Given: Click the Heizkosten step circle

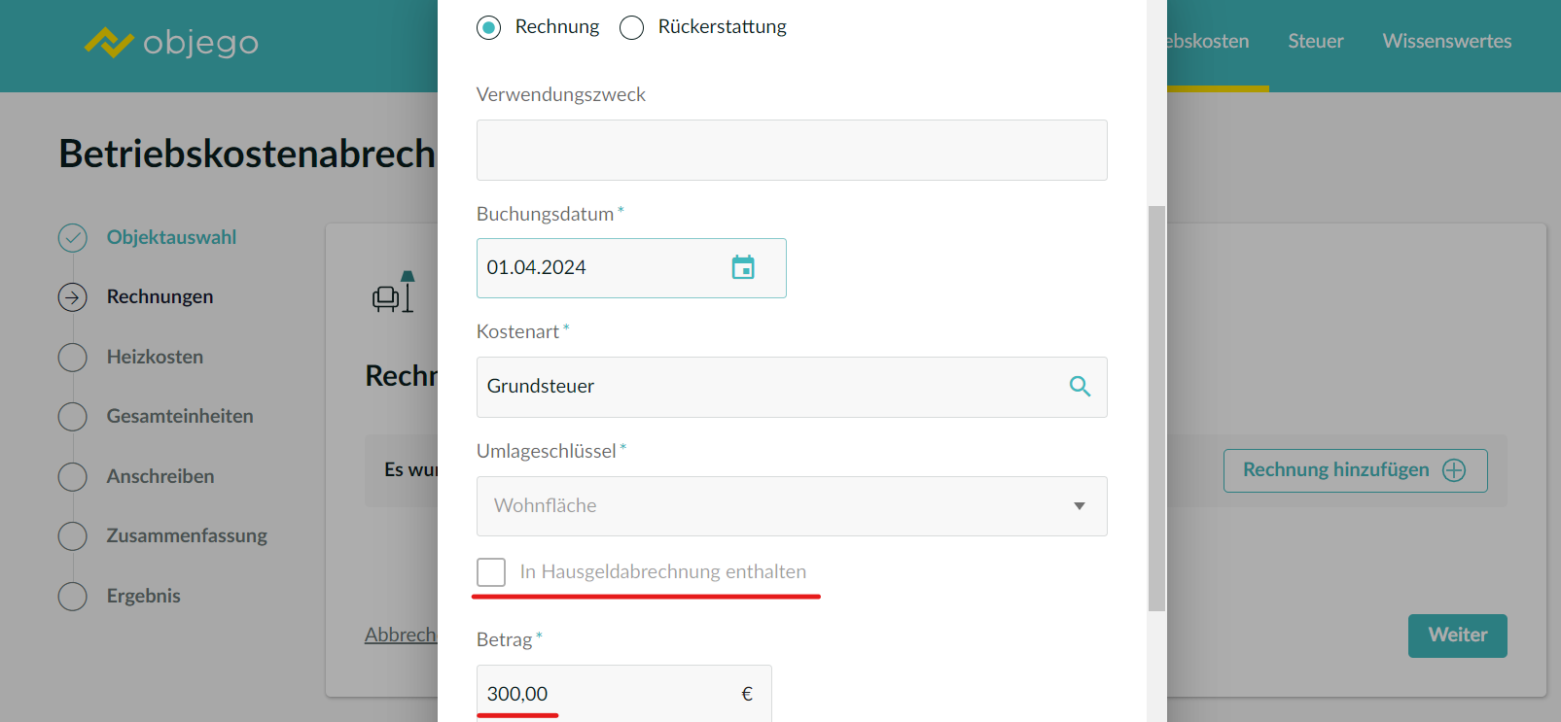Looking at the screenshot, I should (x=73, y=358).
